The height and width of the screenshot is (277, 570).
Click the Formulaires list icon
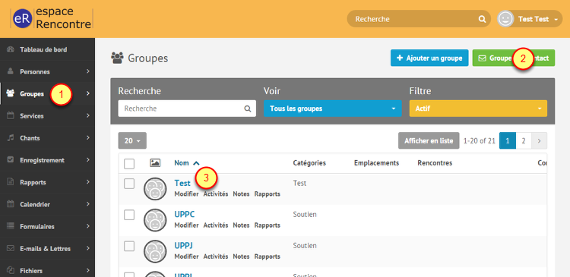(10, 227)
